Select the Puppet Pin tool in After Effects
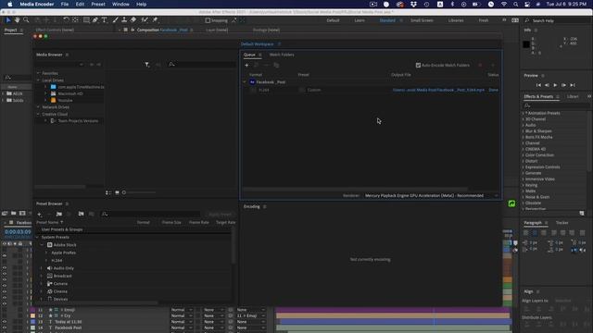This screenshot has height=333, width=593. pos(155,20)
